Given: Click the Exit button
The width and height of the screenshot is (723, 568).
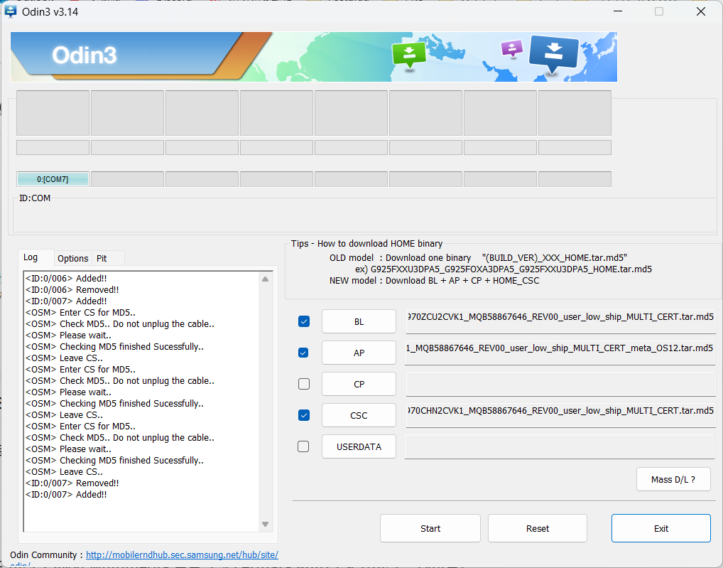Looking at the screenshot, I should (x=661, y=528).
